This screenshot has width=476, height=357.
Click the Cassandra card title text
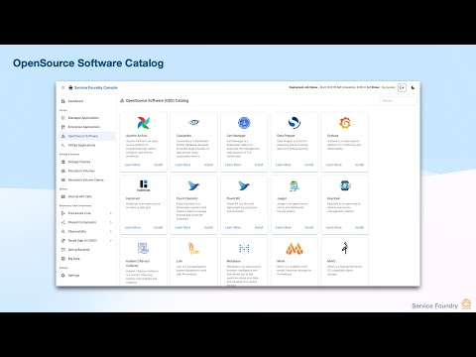click(183, 136)
